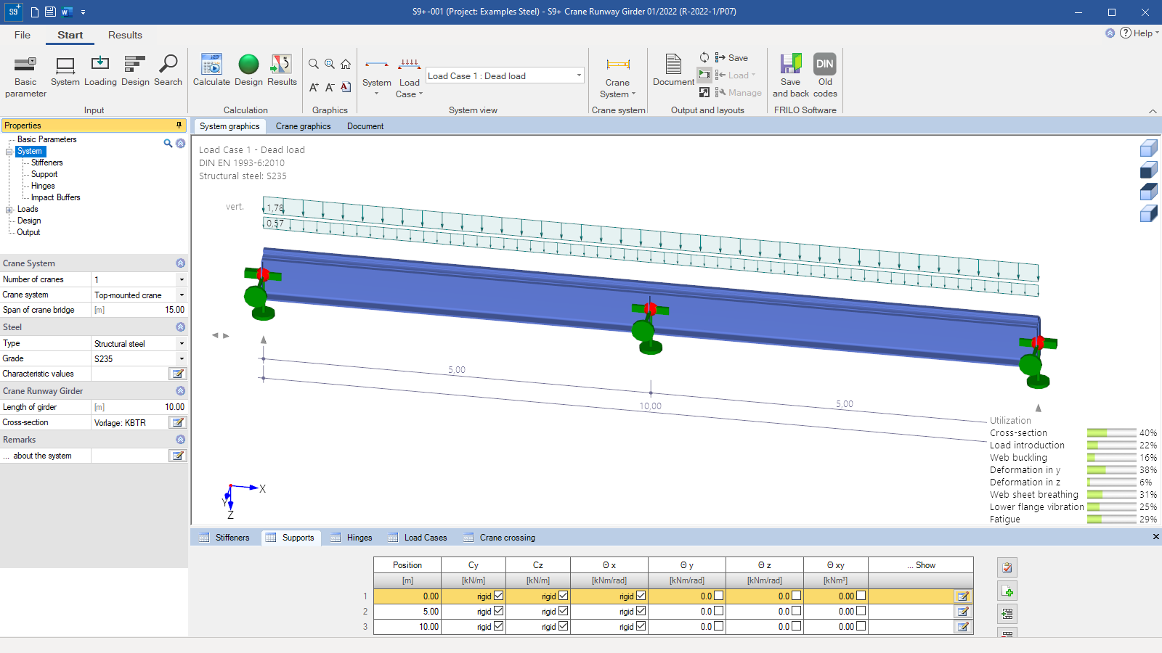Select third 3D view cube icon

coord(1148,192)
